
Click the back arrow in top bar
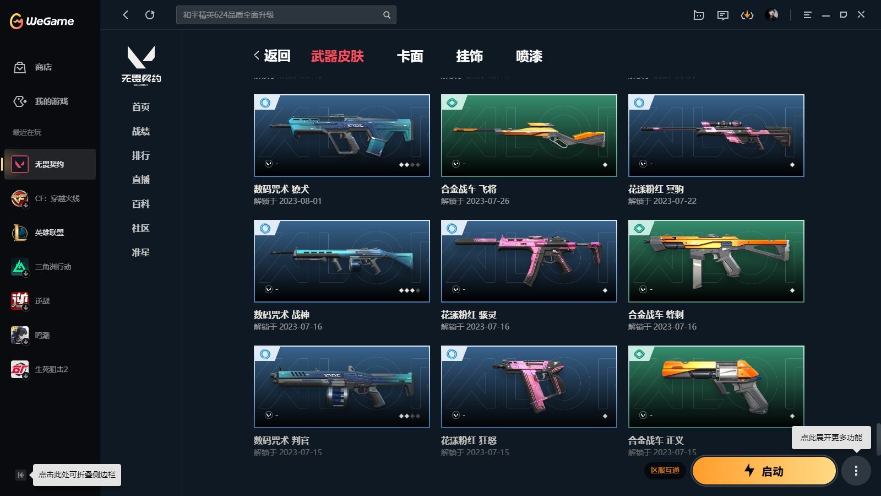coord(126,15)
